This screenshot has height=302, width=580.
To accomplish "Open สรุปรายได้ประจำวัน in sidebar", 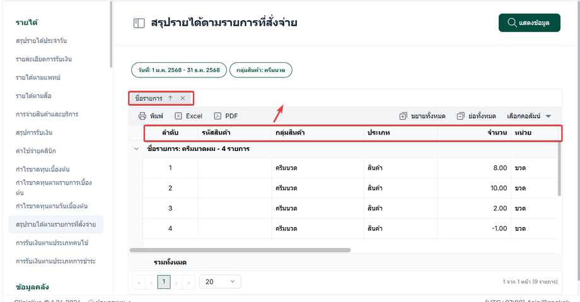I will click(x=42, y=41).
